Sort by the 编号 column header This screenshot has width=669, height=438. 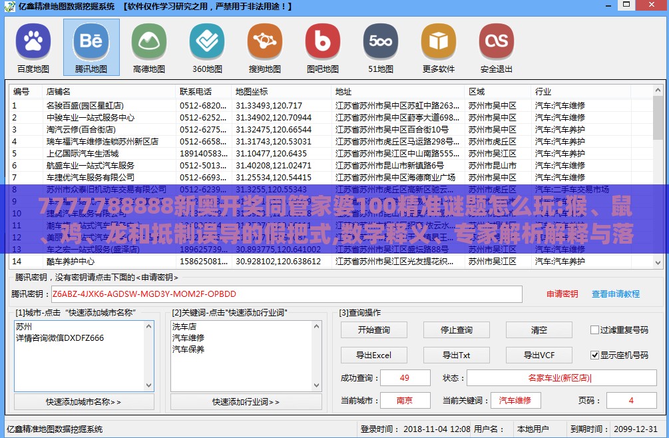[x=25, y=92]
